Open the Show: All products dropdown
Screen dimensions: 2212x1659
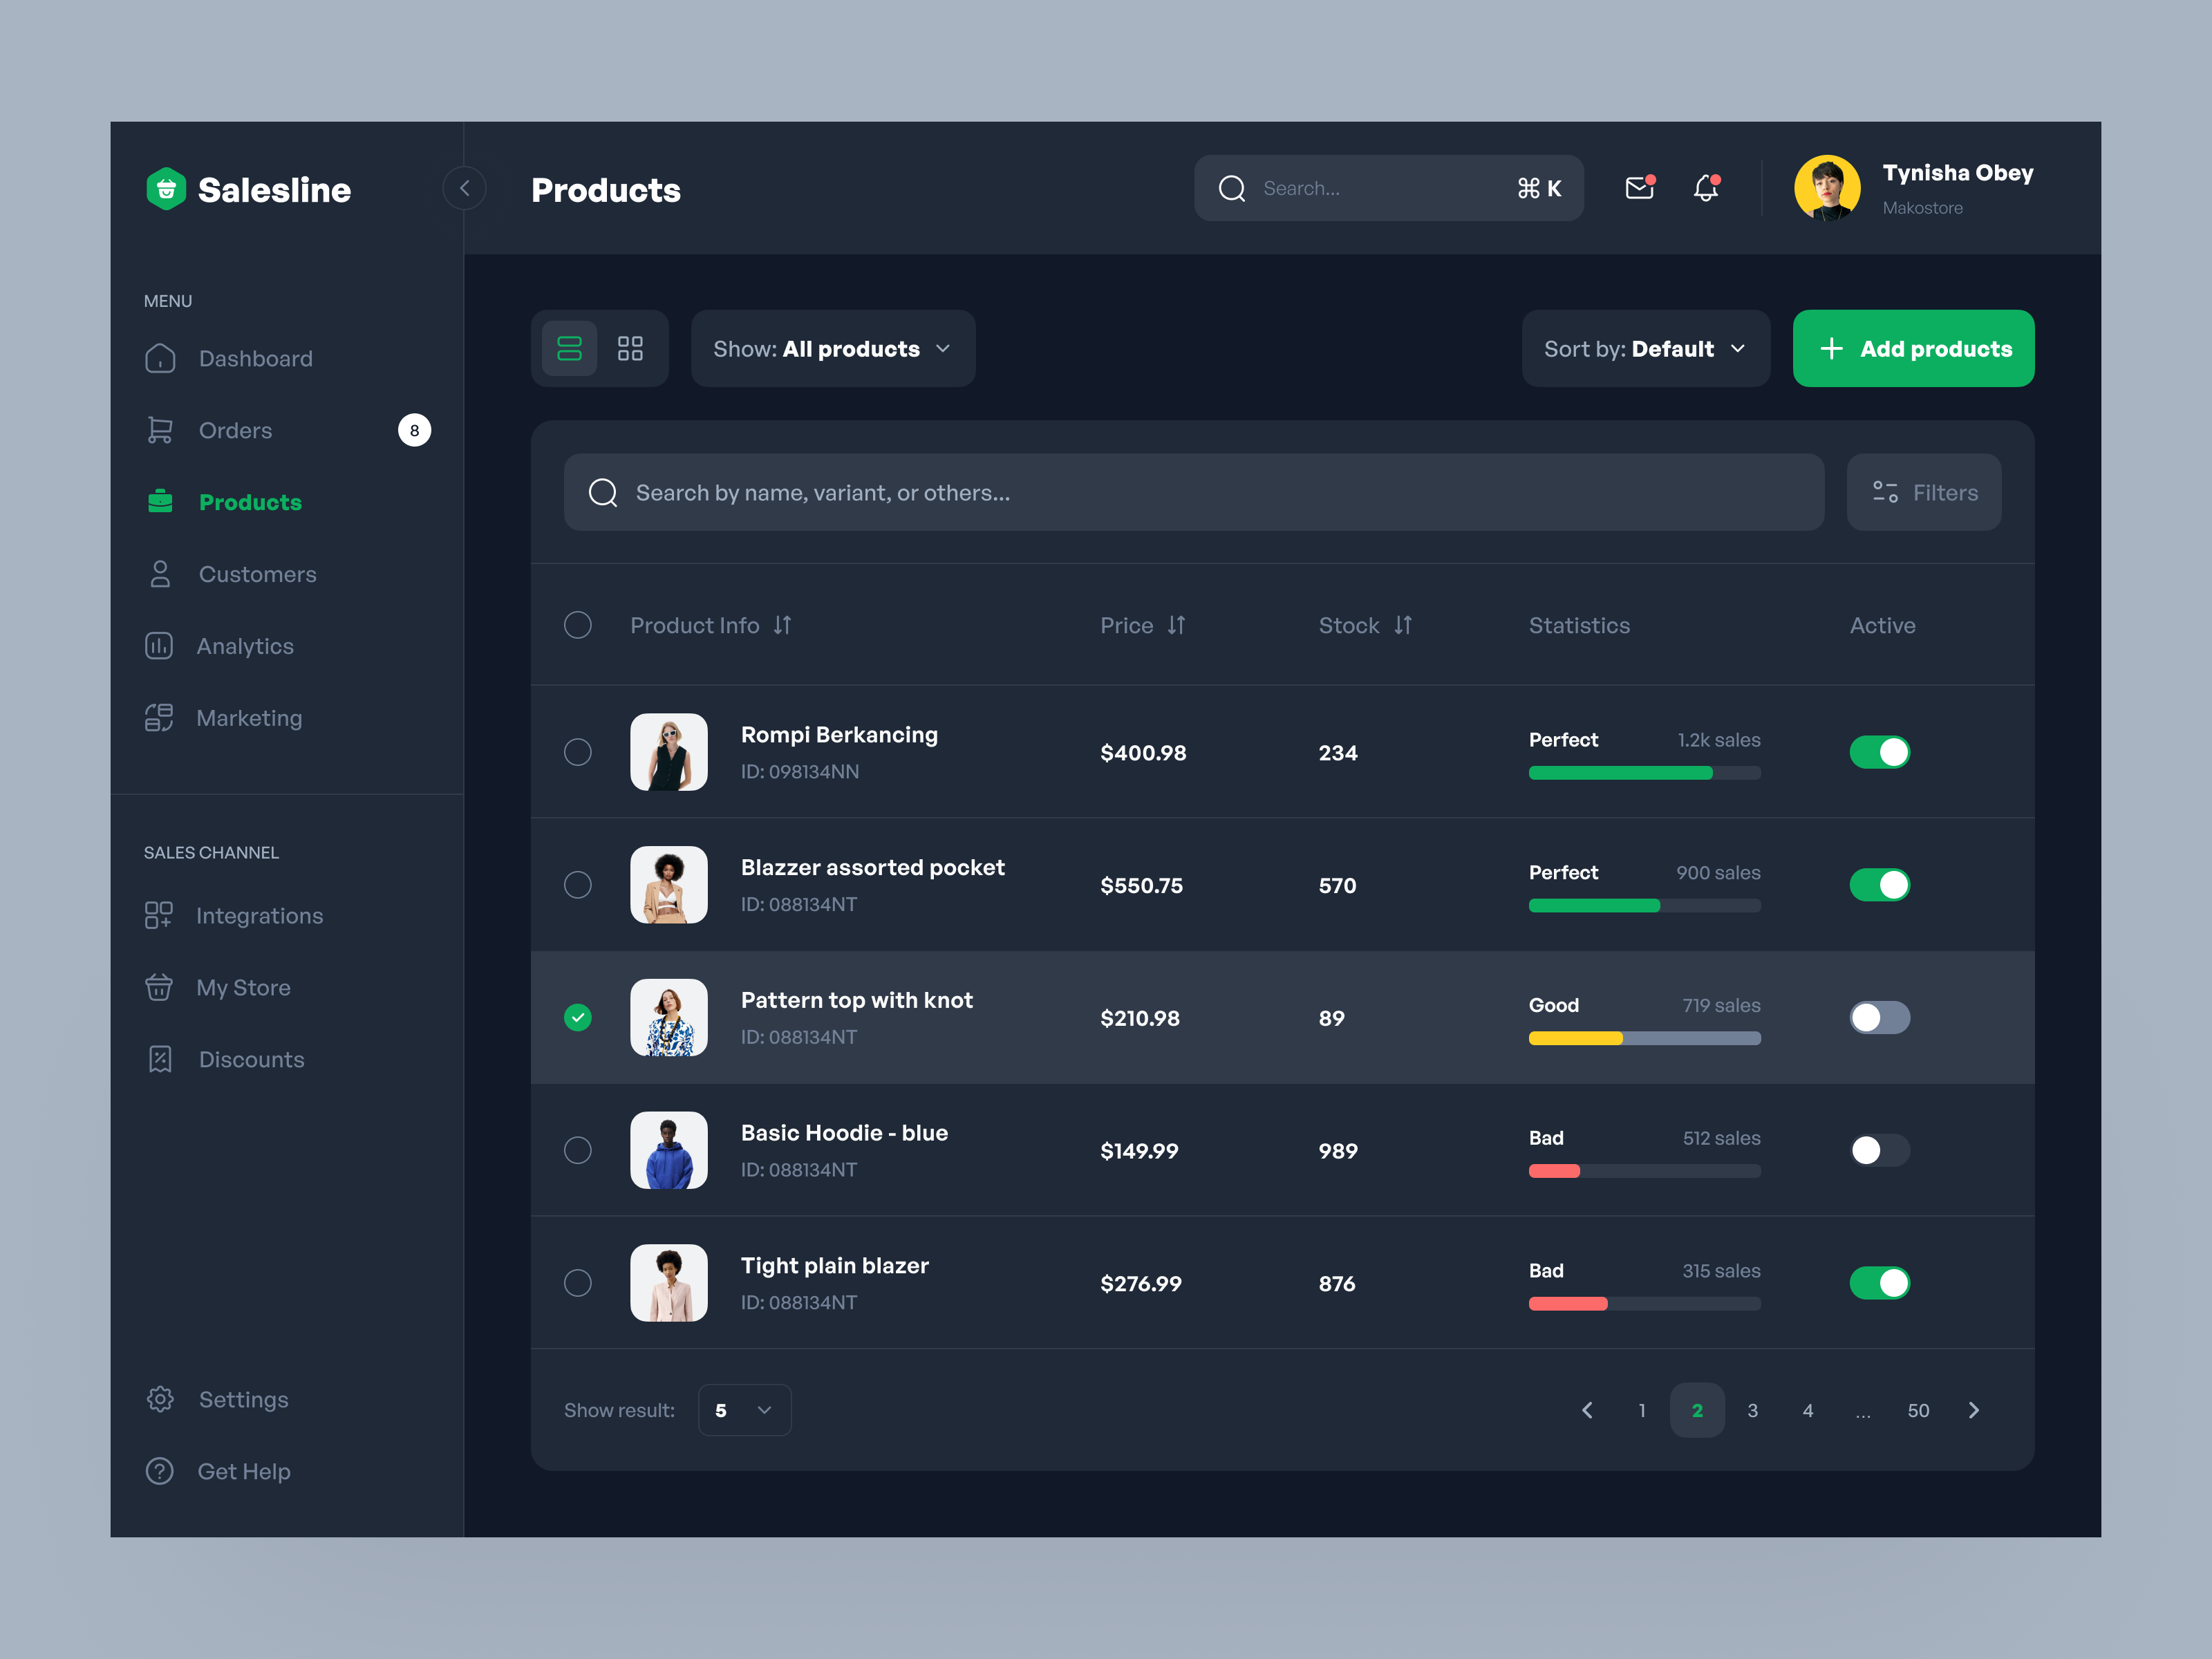pos(832,348)
